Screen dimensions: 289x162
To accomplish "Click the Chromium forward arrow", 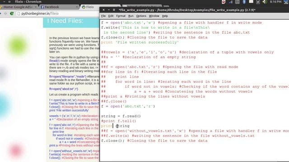I will click(5, 13).
